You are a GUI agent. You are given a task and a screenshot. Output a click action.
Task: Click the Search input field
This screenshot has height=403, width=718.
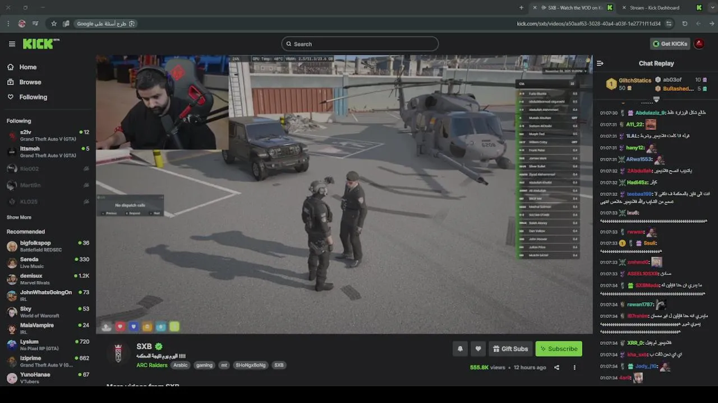click(x=360, y=44)
